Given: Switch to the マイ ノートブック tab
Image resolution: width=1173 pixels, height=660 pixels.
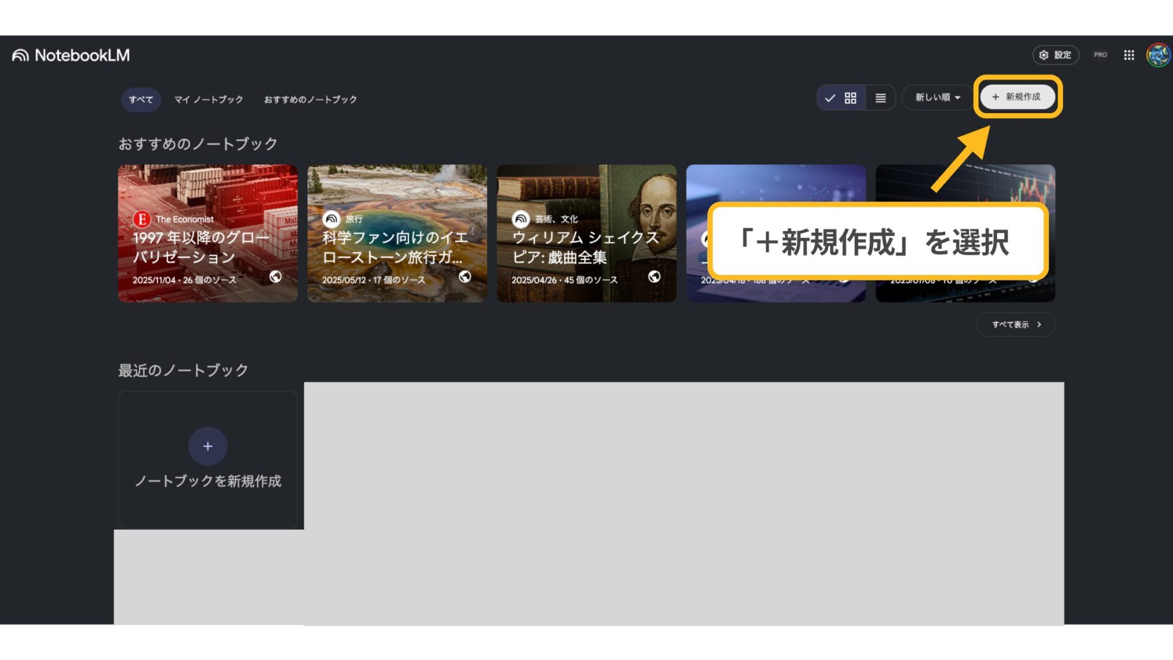Looking at the screenshot, I should [x=207, y=99].
